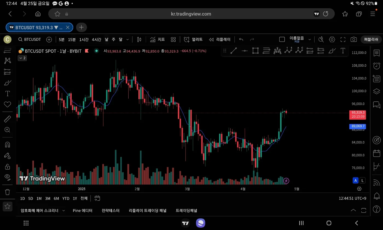The image size is (383, 230).
Task: Remove drawings with the trash icon
Action: pos(7,192)
